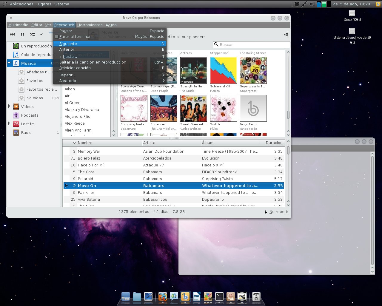
Task: Click the Buscar search field
Action: [252, 44]
